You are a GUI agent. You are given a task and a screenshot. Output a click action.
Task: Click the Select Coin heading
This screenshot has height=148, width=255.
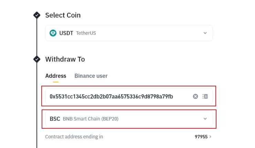coord(63,15)
